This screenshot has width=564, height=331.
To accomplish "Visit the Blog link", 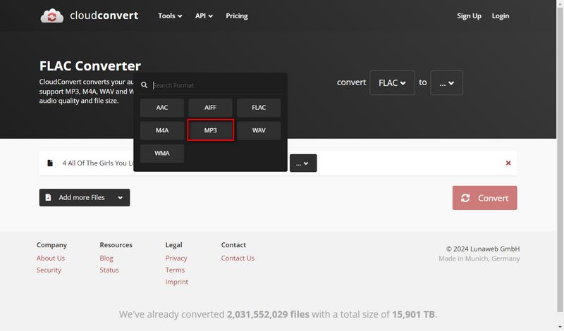I will (106, 258).
